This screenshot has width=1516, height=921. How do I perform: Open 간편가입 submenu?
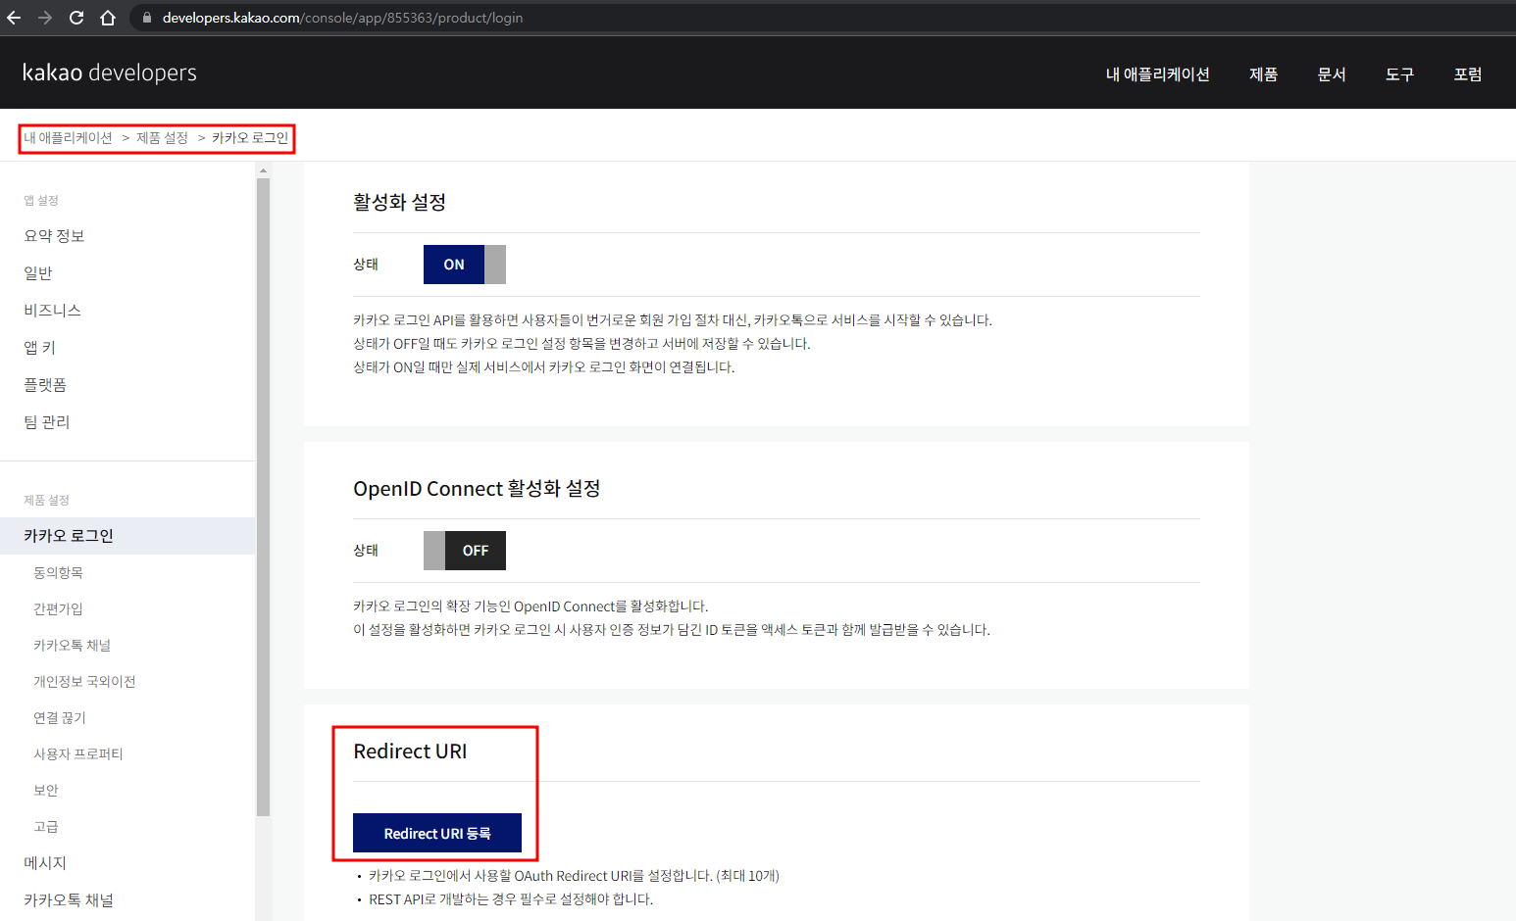click(x=58, y=609)
